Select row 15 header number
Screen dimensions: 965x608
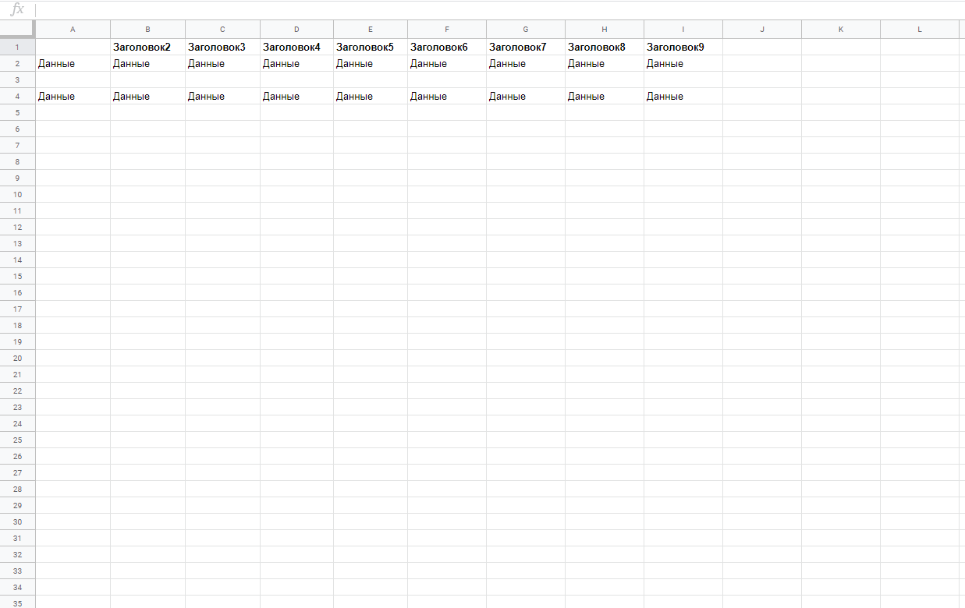click(17, 276)
